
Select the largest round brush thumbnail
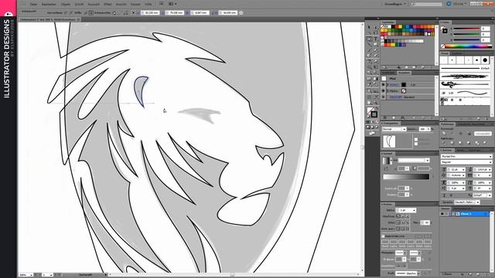[x=485, y=60]
